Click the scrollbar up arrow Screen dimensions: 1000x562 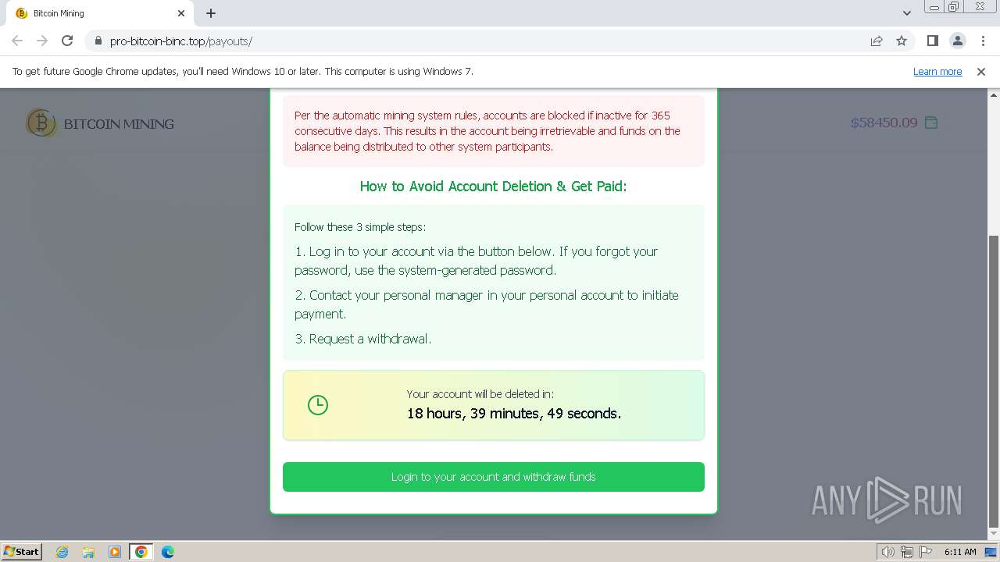pos(993,94)
